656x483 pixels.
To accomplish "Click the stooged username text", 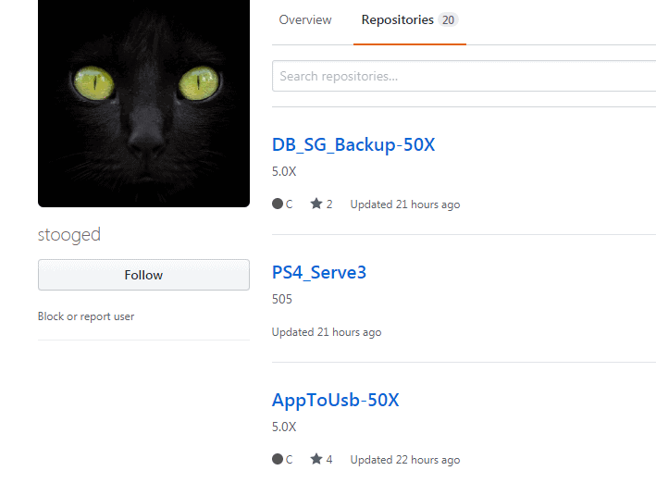I will 69,235.
